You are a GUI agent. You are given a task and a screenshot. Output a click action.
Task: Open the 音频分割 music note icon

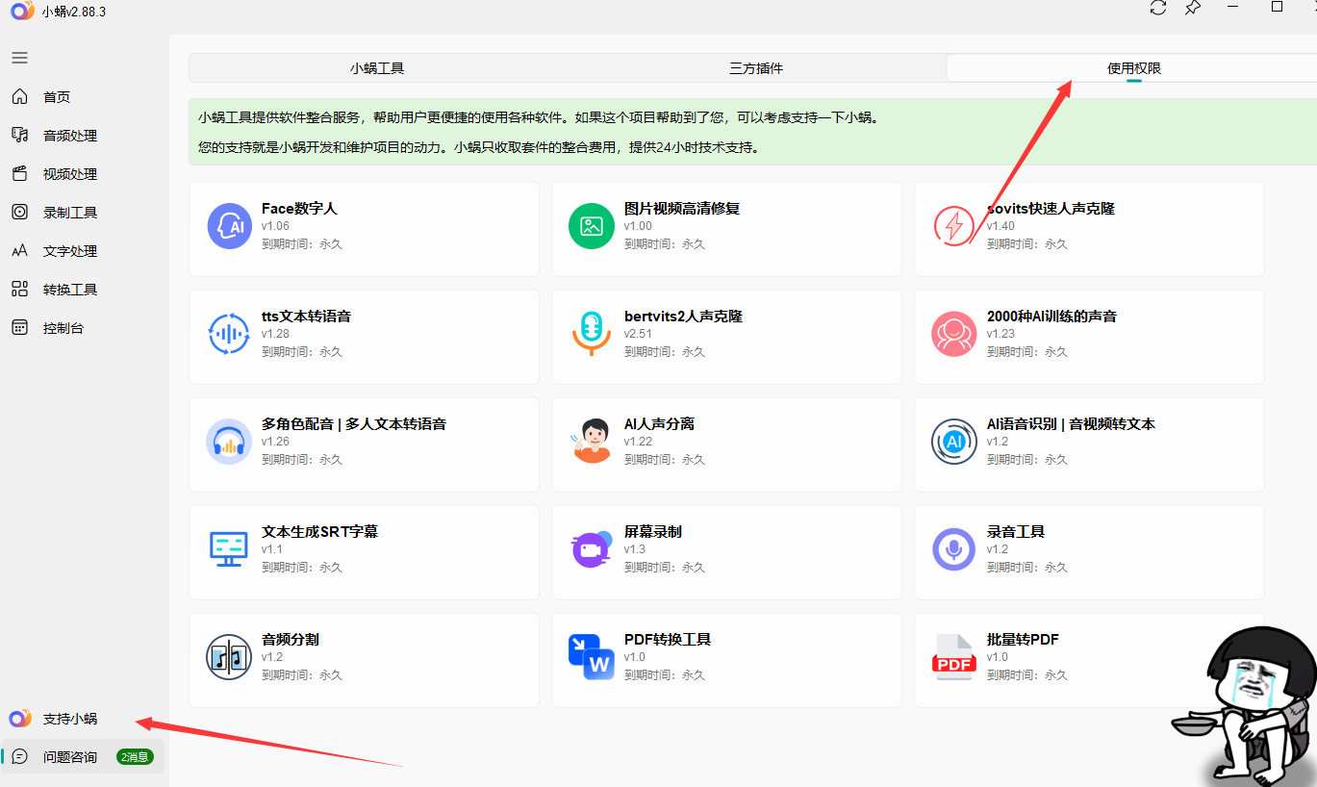(229, 657)
